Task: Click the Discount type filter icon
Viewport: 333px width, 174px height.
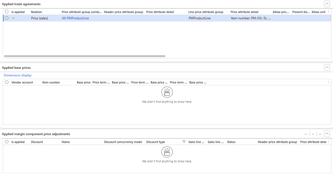Action: (x=184, y=142)
